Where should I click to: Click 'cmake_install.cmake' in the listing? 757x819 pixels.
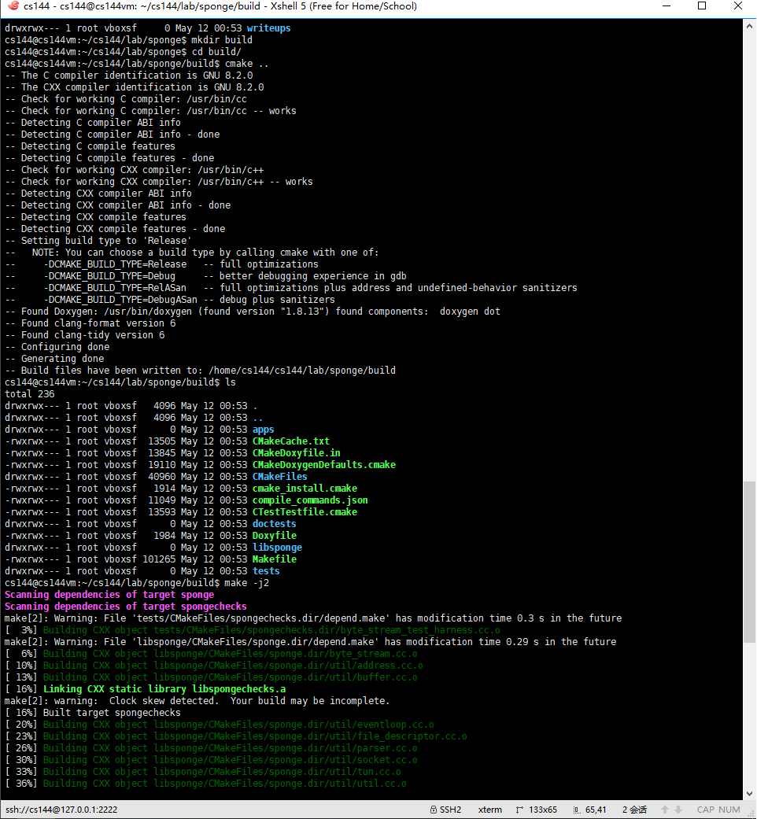click(x=305, y=489)
